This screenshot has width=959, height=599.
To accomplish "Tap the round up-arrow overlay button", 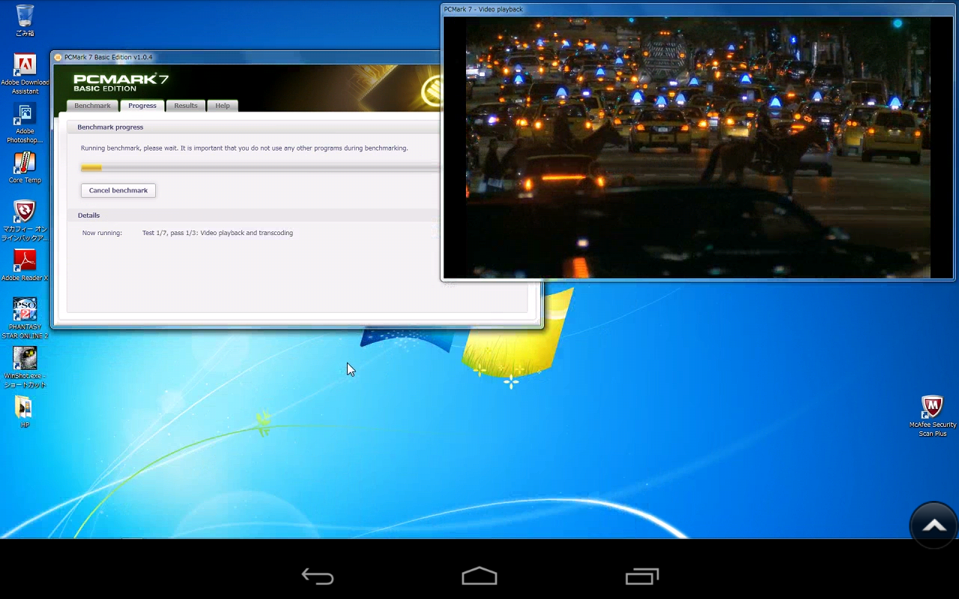I will point(934,526).
